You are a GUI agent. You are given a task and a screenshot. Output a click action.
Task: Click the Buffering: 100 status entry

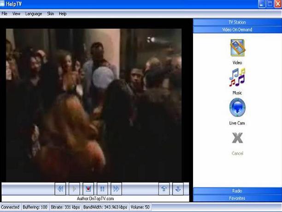click(x=35, y=207)
